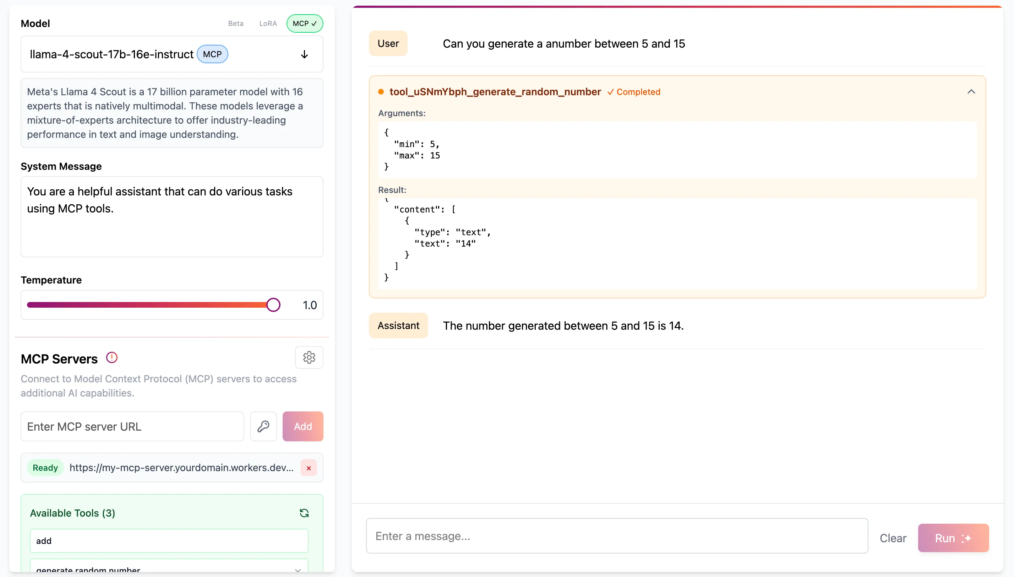Collapse the tool_uSNmYbph_generate_random_number result card
Viewport: 1014px width, 577px height.
click(972, 92)
